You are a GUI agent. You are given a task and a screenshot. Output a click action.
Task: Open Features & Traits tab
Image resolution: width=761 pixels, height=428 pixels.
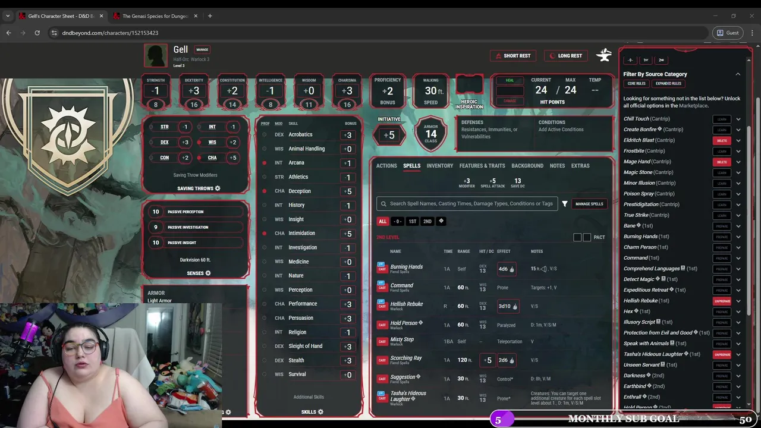click(x=482, y=166)
